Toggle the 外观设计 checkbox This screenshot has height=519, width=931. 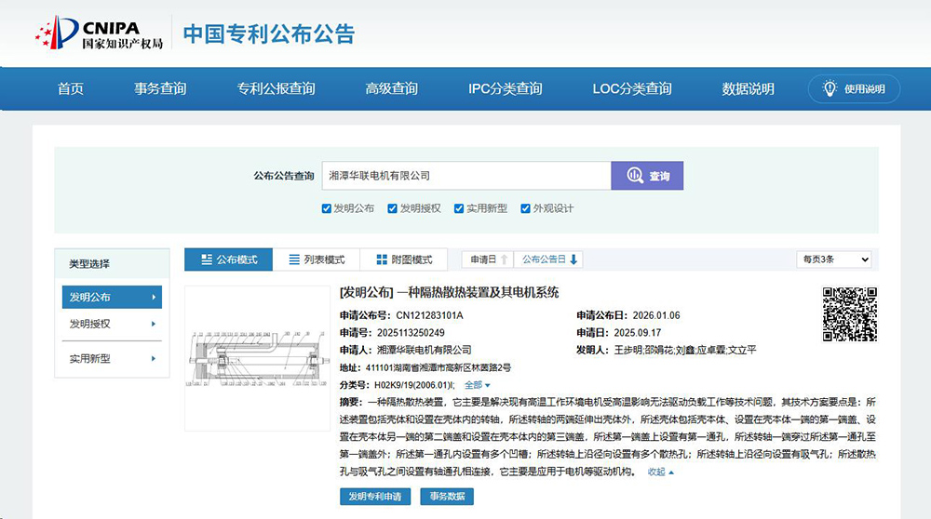coord(526,208)
